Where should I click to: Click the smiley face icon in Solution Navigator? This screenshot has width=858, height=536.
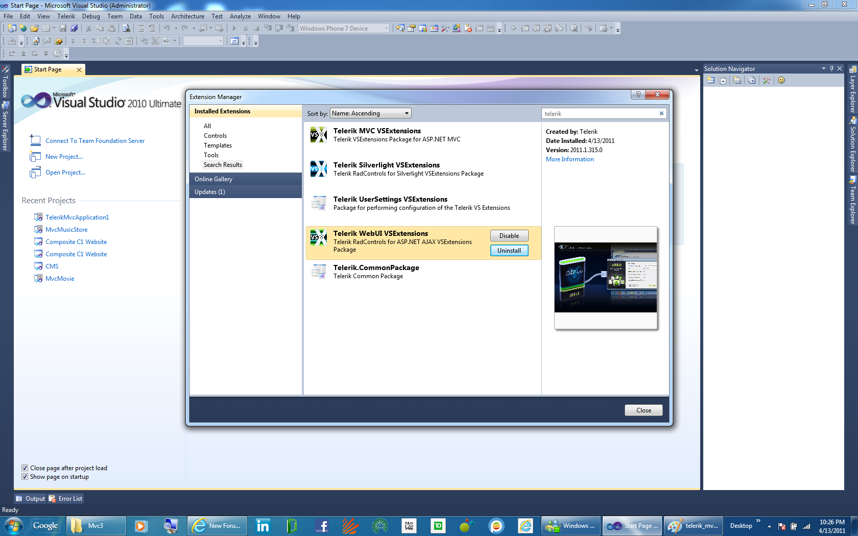point(781,80)
